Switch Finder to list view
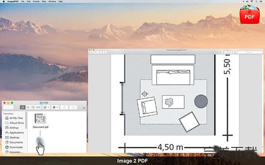Viewport: 265px width, 165px height. click(28, 107)
